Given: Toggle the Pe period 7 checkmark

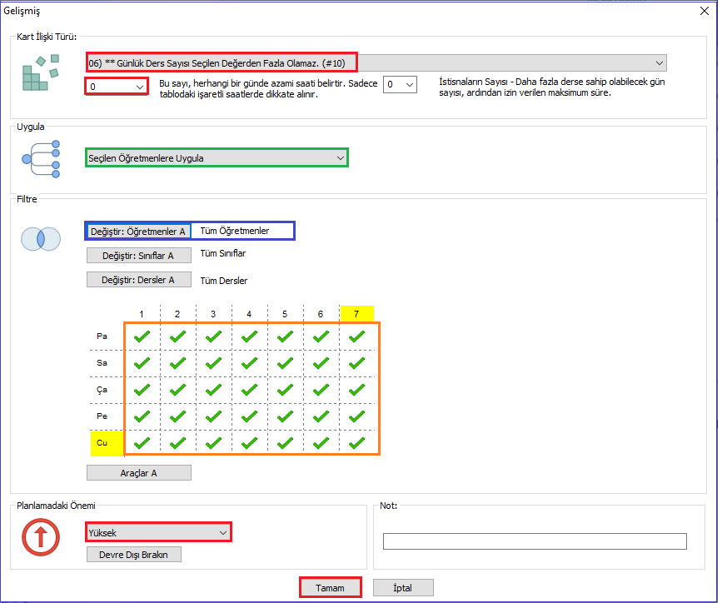Looking at the screenshot, I should coord(357,417).
